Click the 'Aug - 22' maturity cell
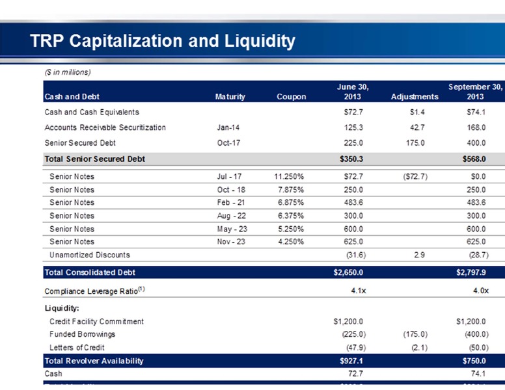Viewport: 505px width, 390px height. click(x=231, y=216)
